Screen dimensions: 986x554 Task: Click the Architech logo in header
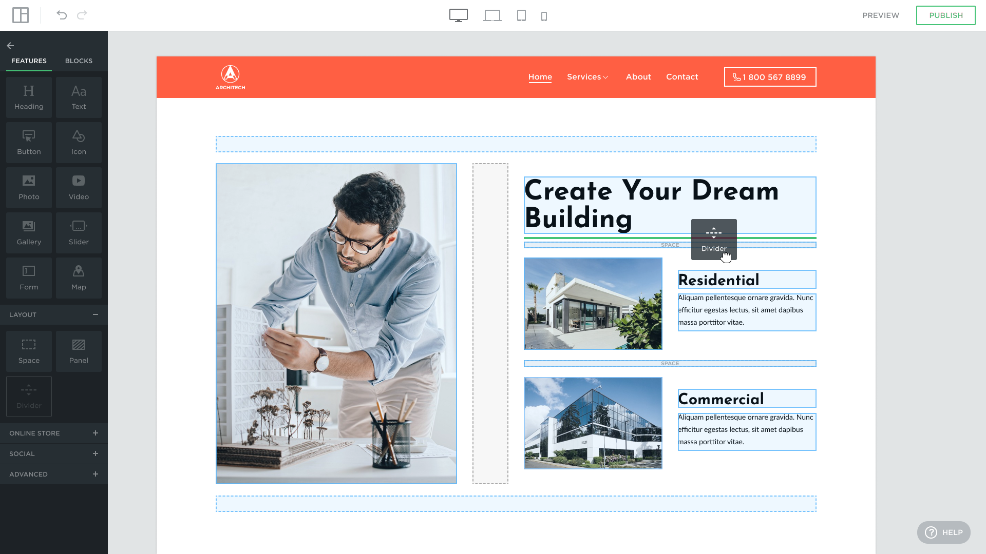[230, 77]
